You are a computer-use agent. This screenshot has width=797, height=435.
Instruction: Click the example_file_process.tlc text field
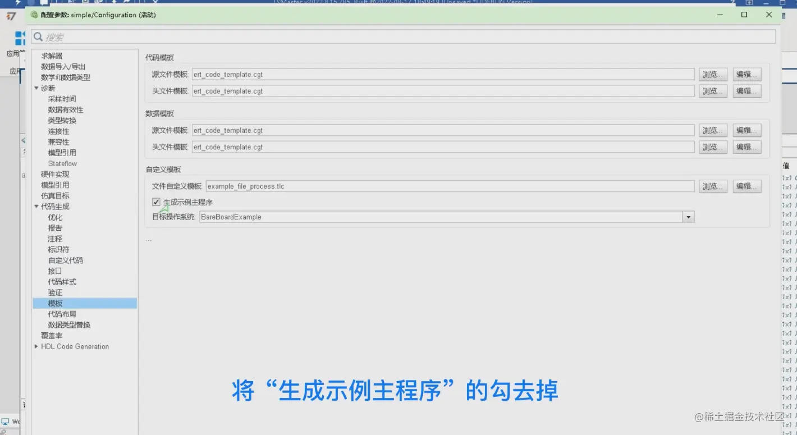[450, 186]
